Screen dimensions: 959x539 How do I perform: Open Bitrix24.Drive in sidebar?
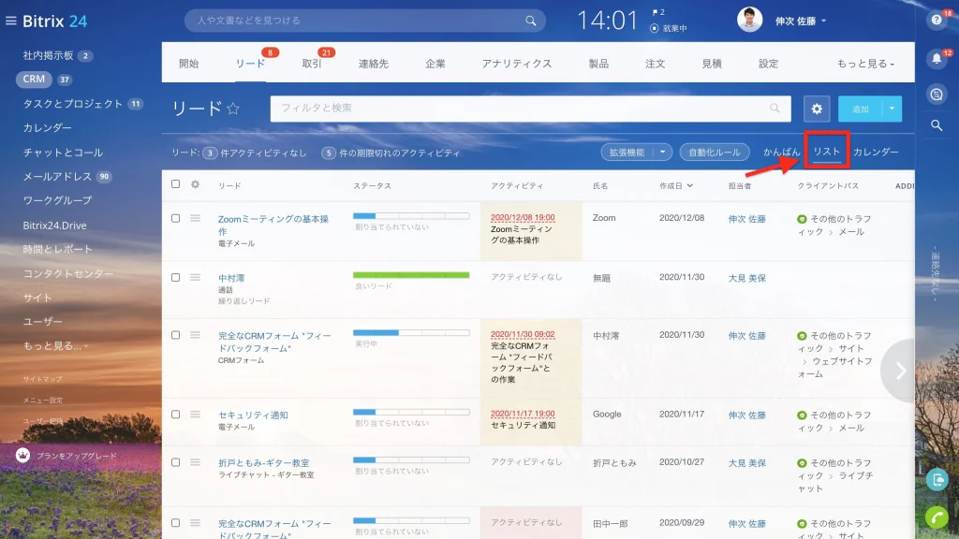click(54, 226)
